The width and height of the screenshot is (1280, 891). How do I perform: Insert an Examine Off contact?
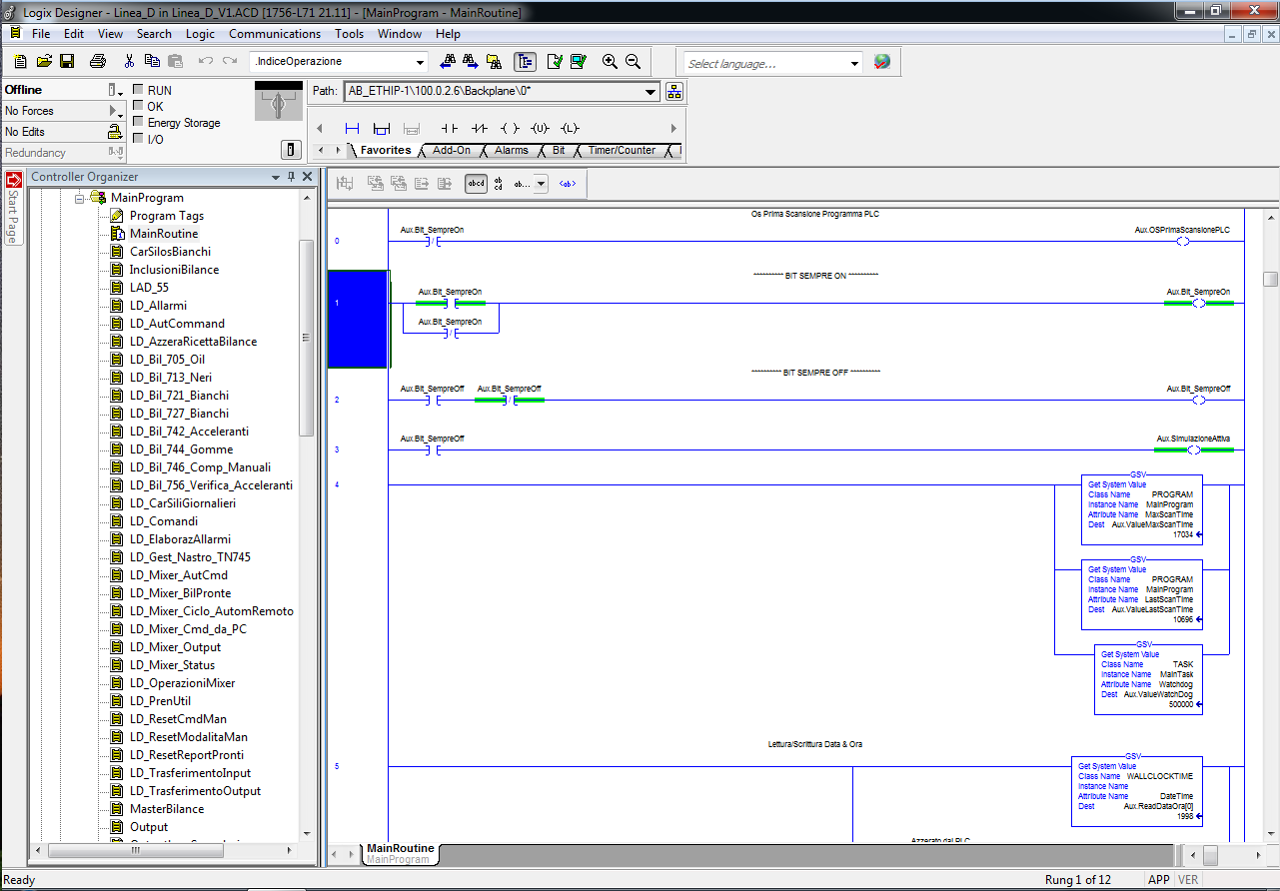[480, 128]
